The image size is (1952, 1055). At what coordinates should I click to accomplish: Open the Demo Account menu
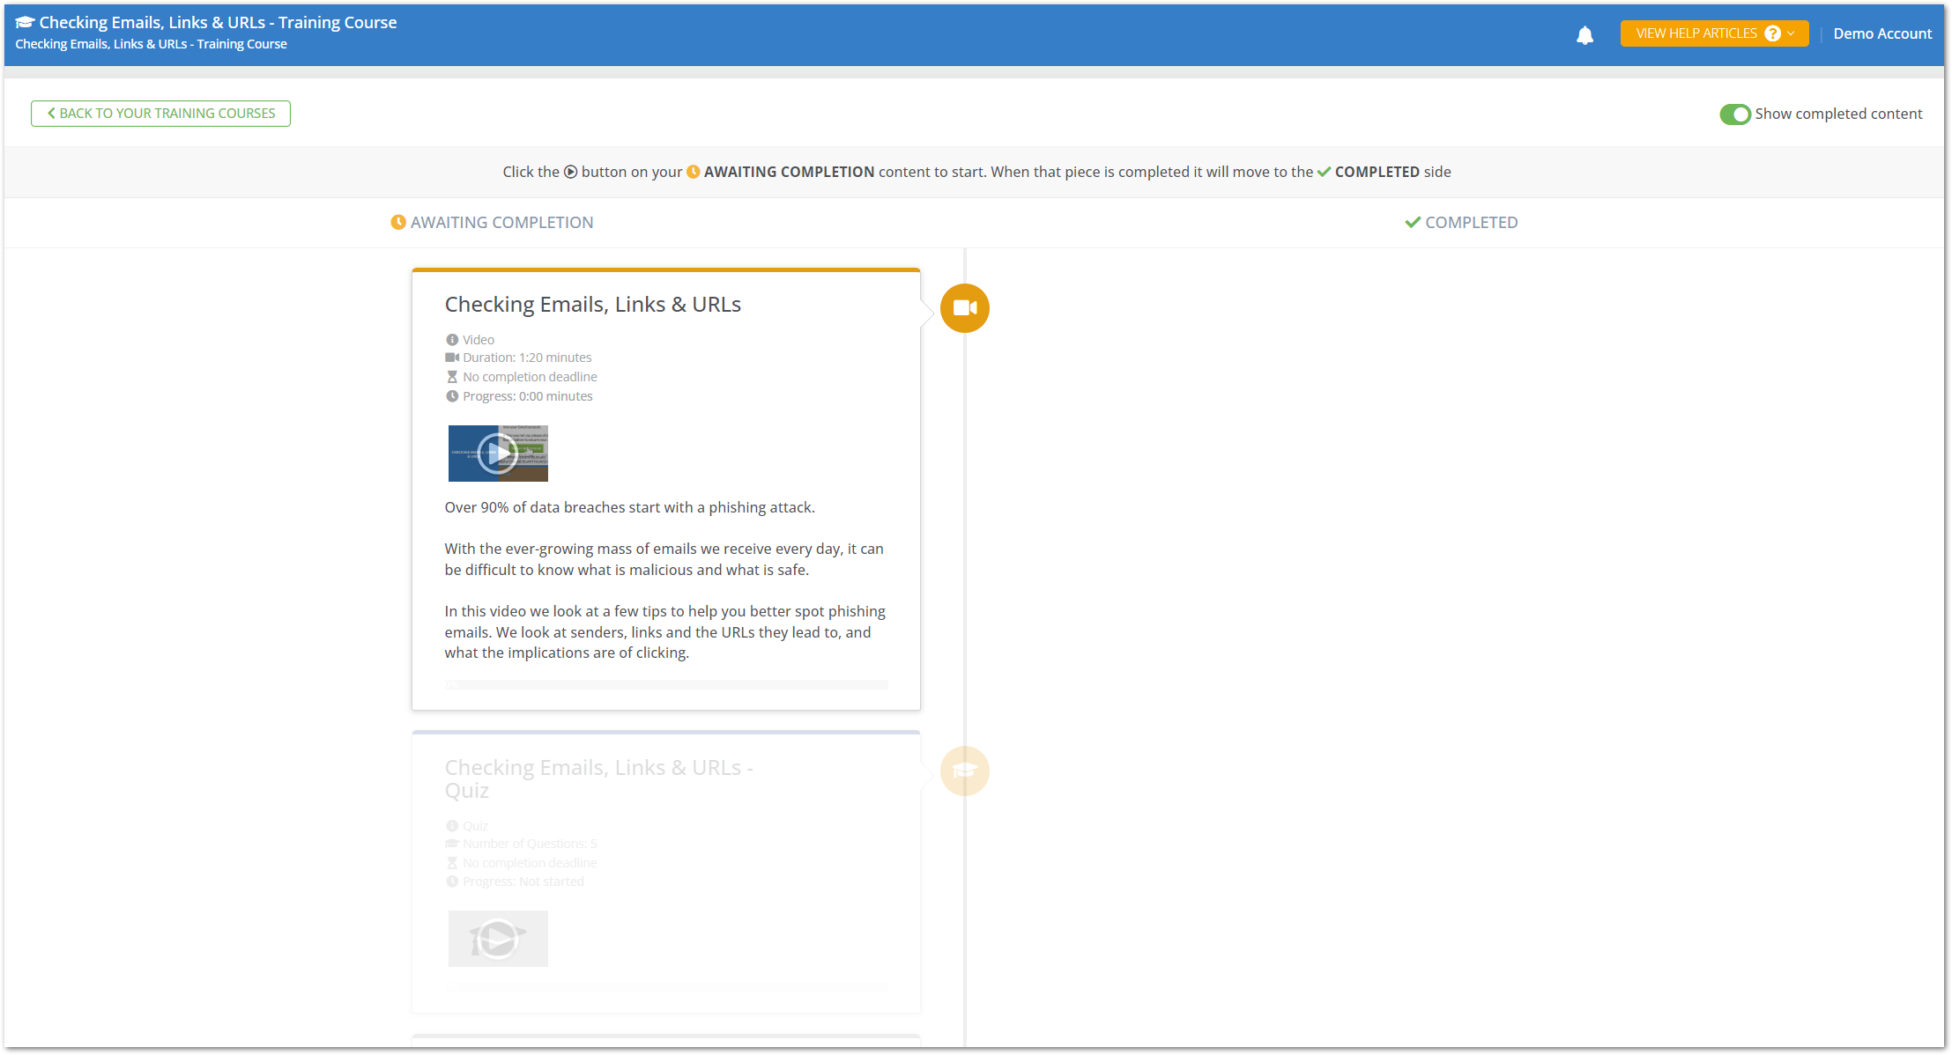[x=1882, y=33]
